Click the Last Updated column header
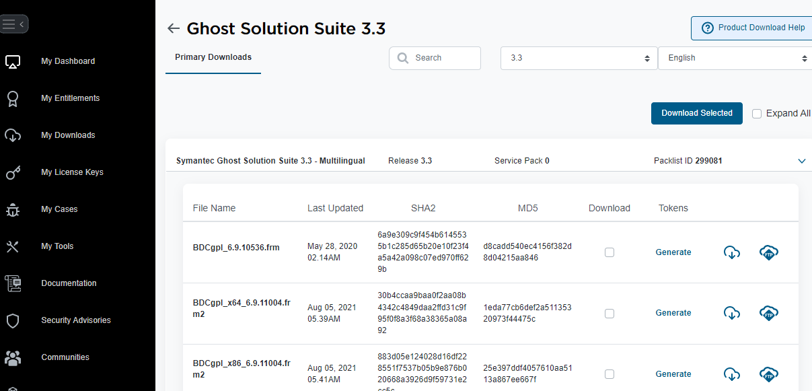The image size is (812, 391). click(335, 208)
